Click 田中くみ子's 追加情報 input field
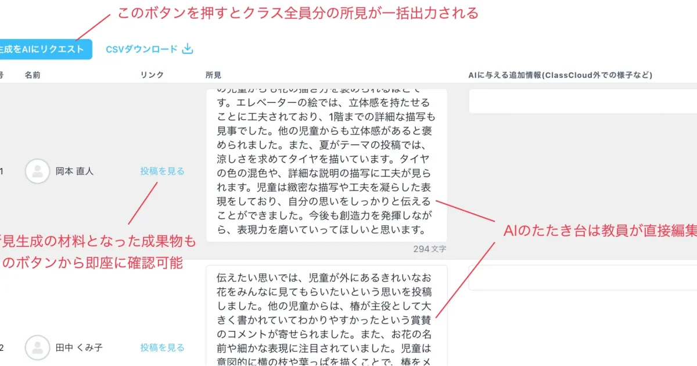Viewport: 697px width, 366px height. coord(581,278)
